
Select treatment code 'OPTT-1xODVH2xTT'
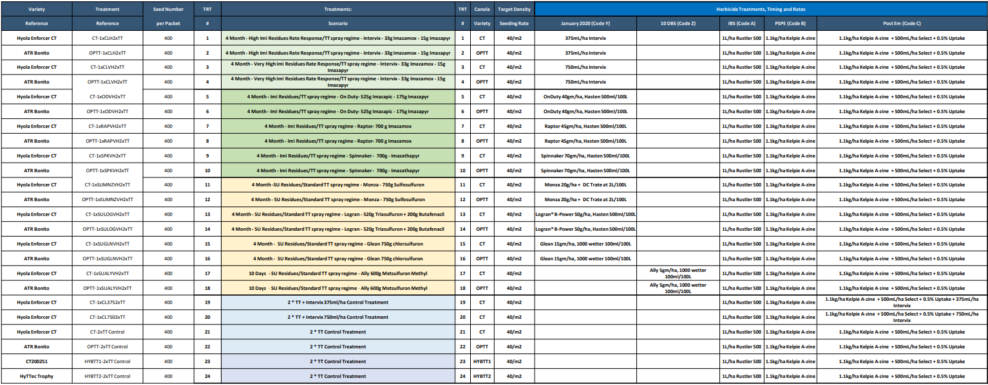point(108,111)
